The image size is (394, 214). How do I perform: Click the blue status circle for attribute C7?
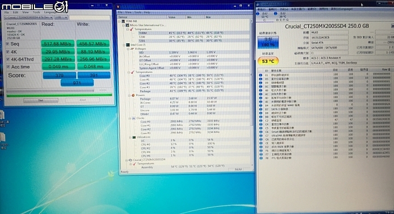click(x=260, y=136)
